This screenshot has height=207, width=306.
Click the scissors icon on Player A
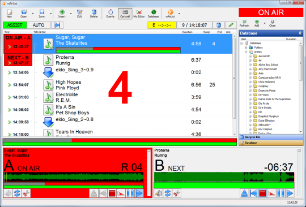tap(26, 193)
